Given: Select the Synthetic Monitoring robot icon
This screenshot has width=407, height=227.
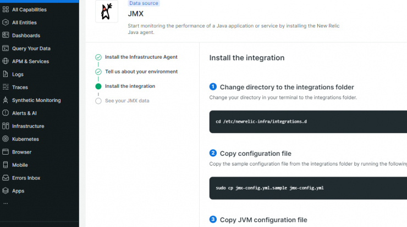Looking at the screenshot, I should point(5,100).
